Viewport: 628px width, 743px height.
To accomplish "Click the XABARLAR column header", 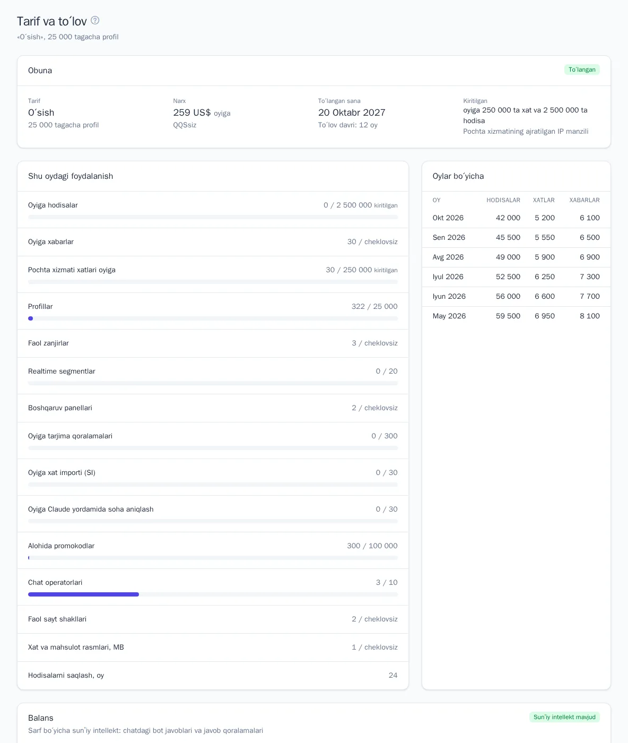I will (585, 200).
